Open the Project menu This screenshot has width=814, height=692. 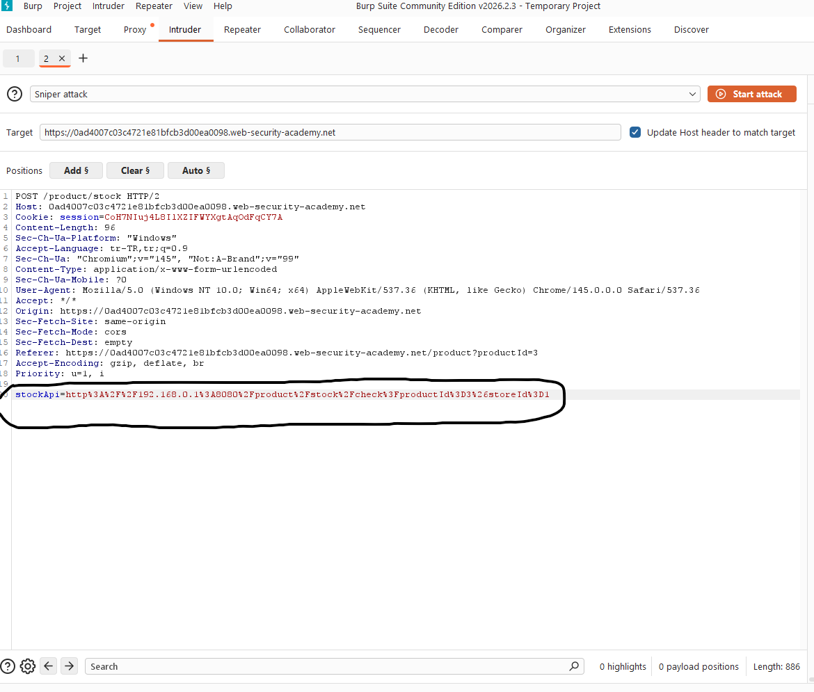click(x=67, y=6)
